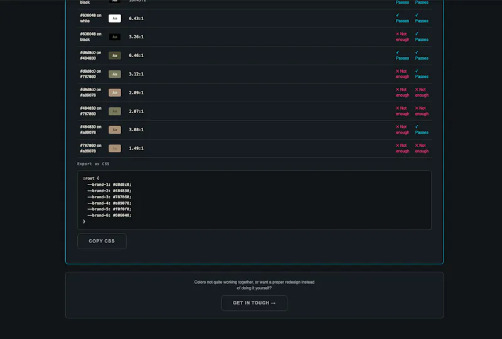
Task: Click the 'Export as CSS' heading
Action: tap(93, 164)
